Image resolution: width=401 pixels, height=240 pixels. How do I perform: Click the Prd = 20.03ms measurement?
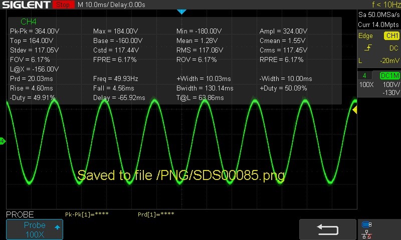click(32, 78)
